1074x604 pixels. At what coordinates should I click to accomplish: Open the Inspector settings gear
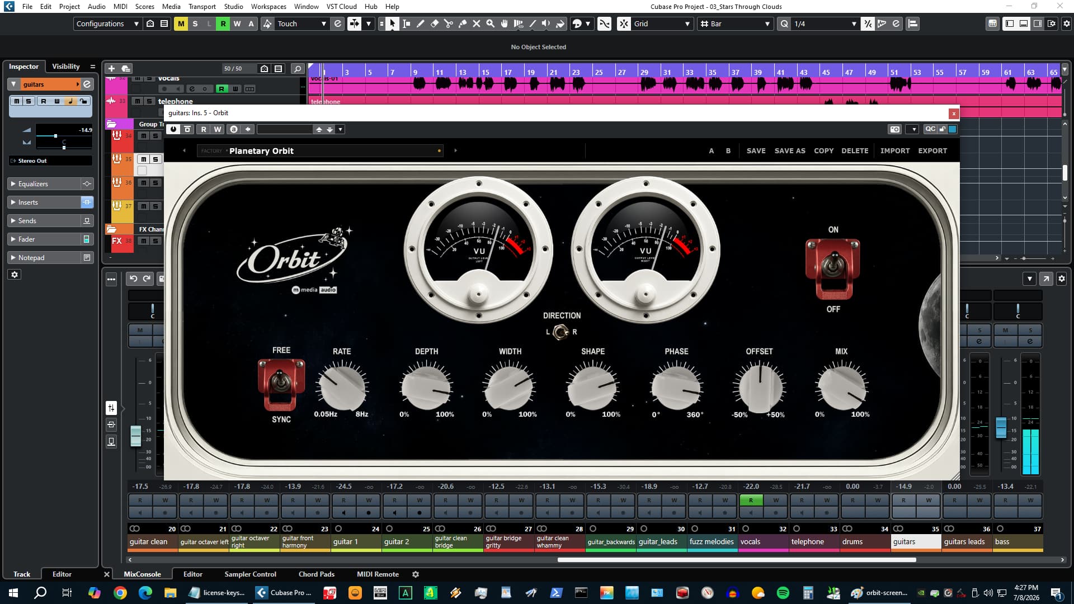click(x=15, y=275)
